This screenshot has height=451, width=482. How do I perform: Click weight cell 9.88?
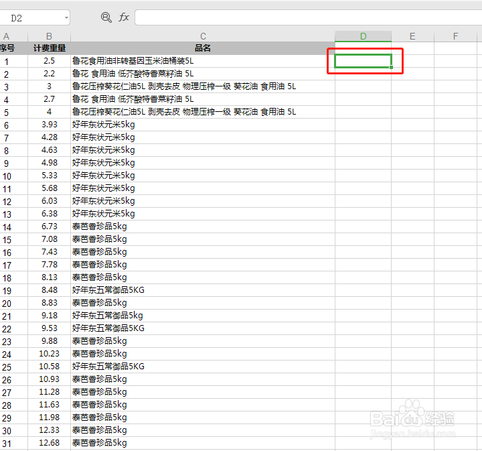pos(49,341)
